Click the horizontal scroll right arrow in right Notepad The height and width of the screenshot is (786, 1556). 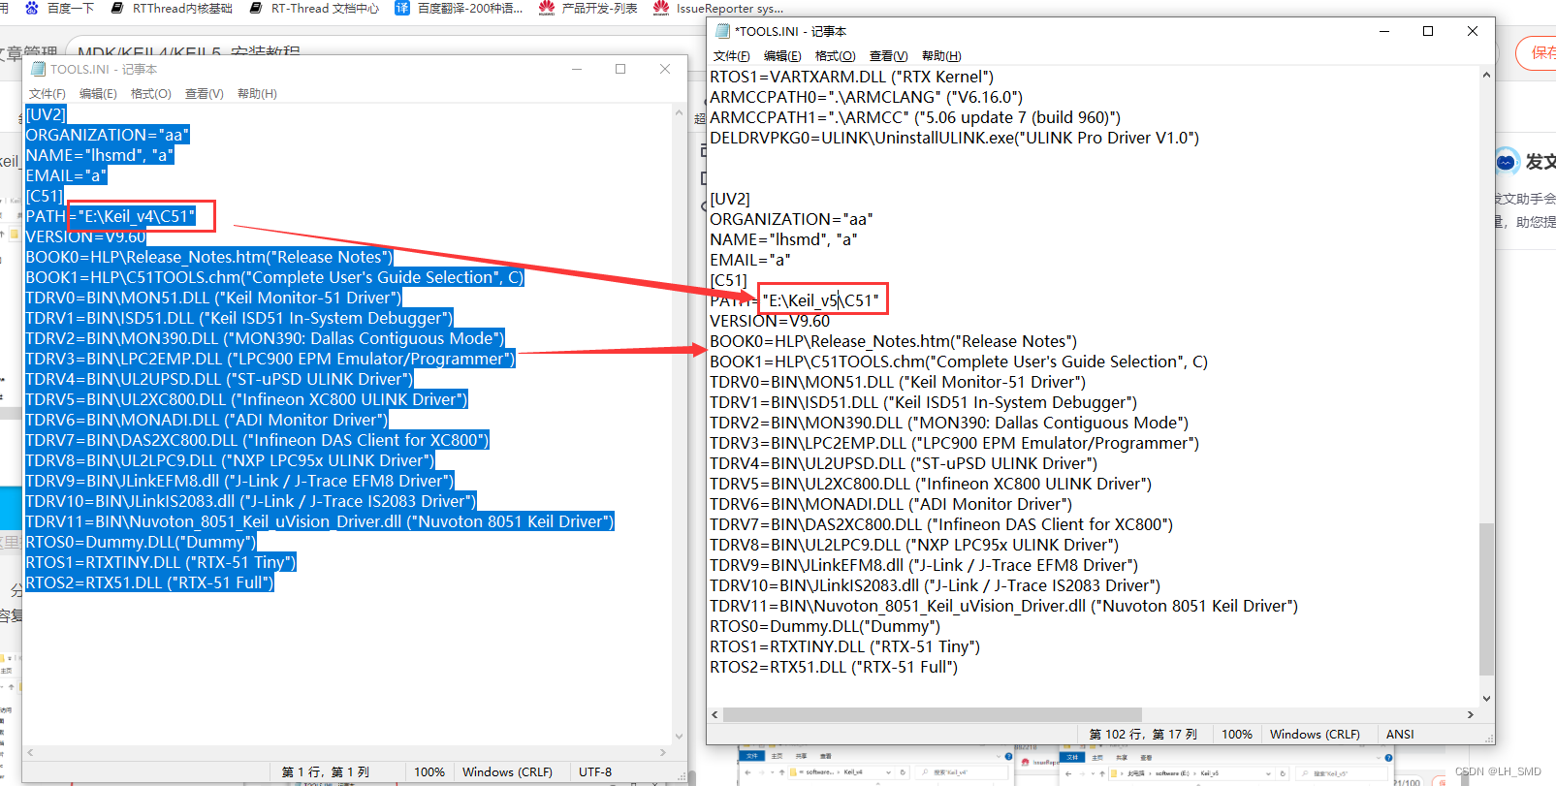tap(1471, 714)
